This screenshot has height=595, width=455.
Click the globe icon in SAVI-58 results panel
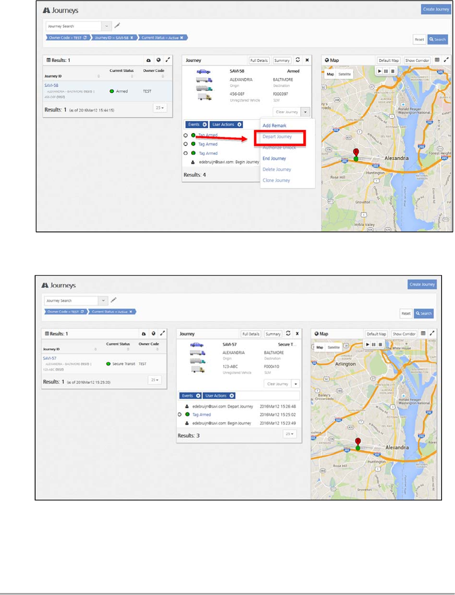pyautogui.click(x=158, y=60)
